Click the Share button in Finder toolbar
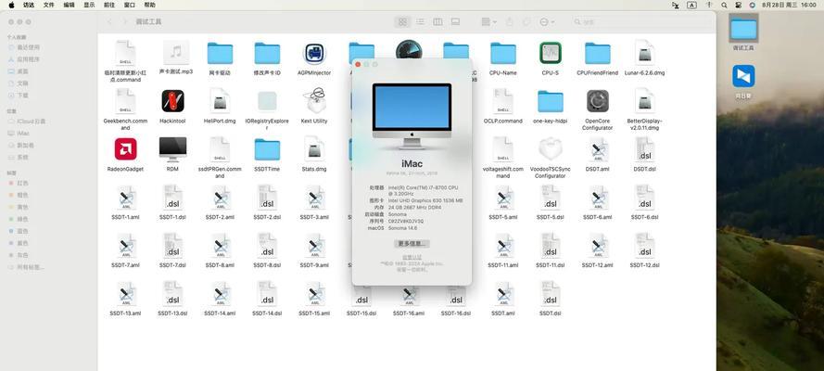 pos(509,21)
